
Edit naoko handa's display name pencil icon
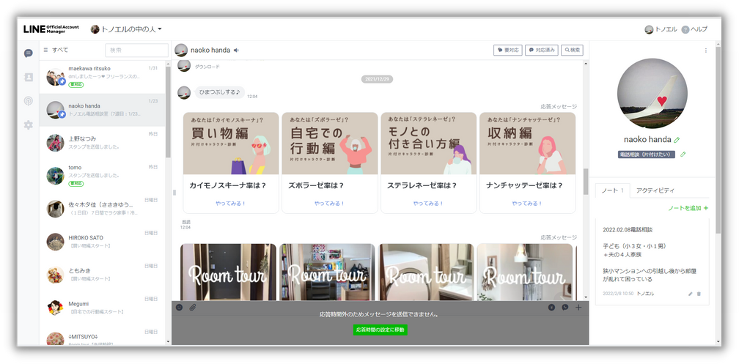pyautogui.click(x=677, y=139)
